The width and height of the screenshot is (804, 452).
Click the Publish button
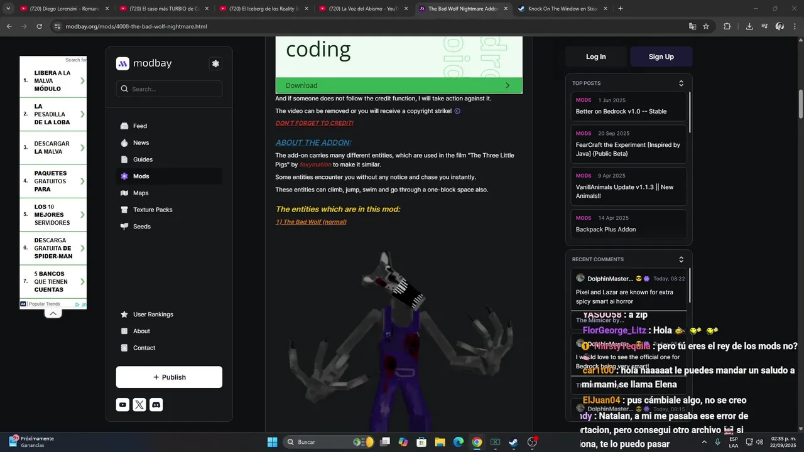(x=169, y=377)
